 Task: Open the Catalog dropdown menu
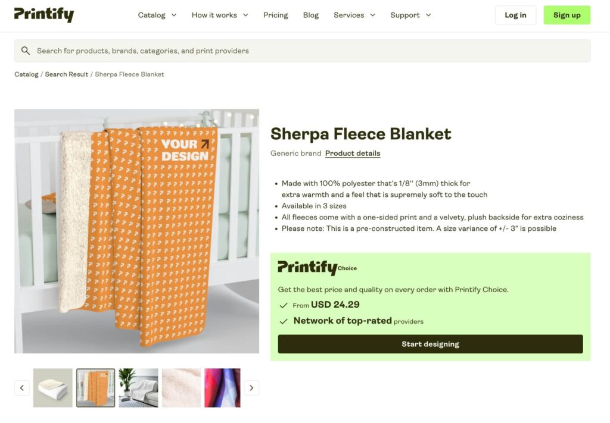pyautogui.click(x=157, y=15)
